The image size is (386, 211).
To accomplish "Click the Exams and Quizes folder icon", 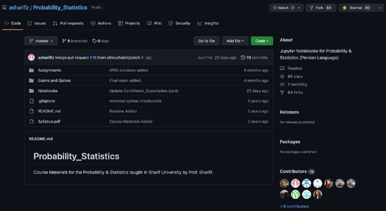I will 31,80.
